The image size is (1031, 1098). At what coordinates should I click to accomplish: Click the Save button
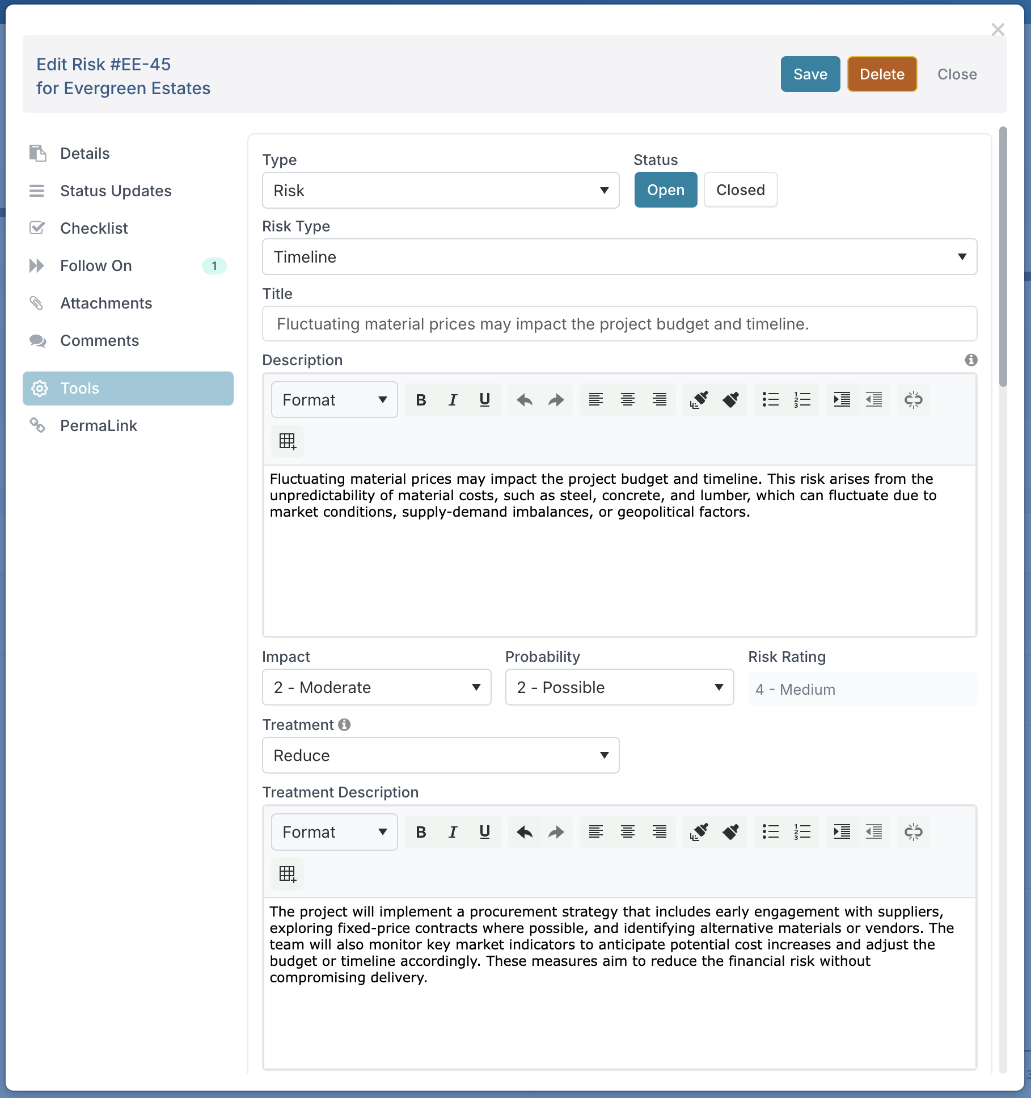[810, 74]
